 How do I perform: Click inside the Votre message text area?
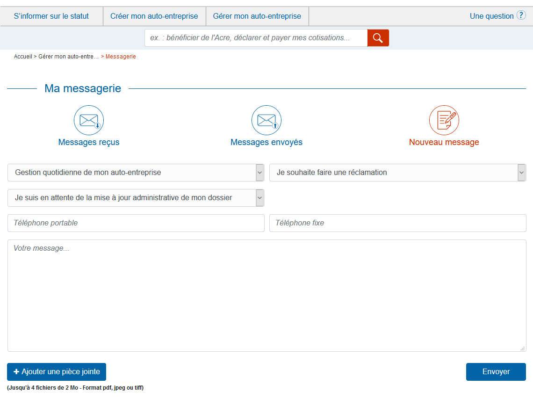[266, 296]
